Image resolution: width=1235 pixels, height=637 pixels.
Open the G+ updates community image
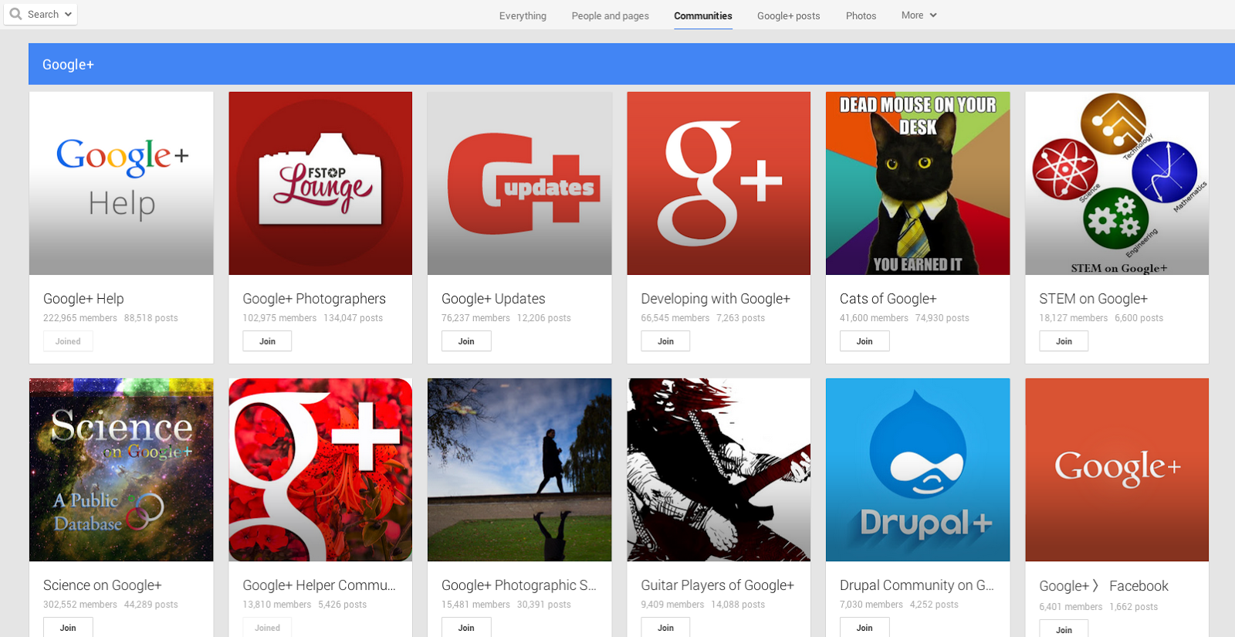tap(519, 183)
